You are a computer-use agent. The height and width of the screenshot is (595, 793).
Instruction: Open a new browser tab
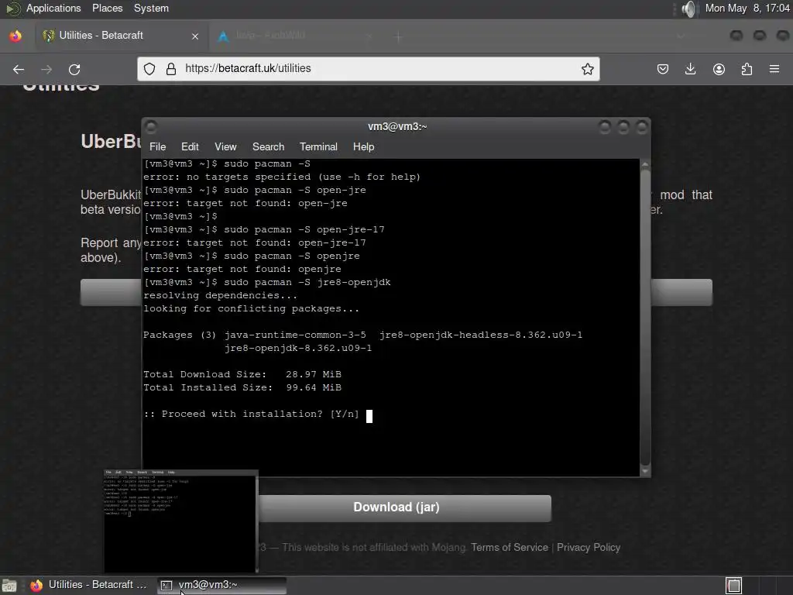tap(398, 36)
